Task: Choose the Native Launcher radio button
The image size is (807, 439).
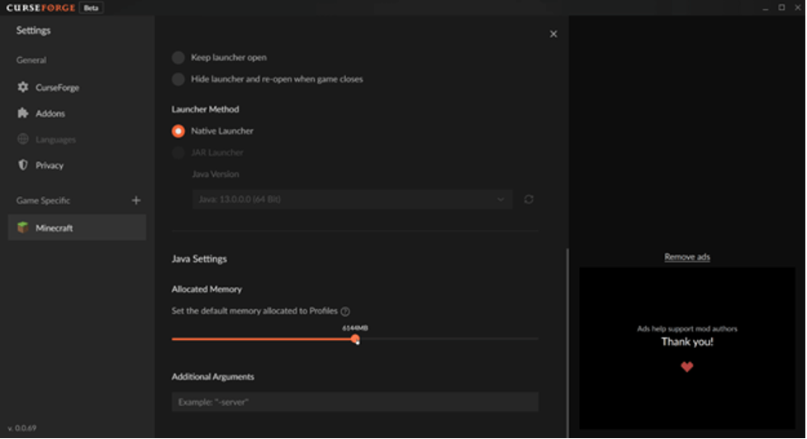Action: tap(178, 131)
